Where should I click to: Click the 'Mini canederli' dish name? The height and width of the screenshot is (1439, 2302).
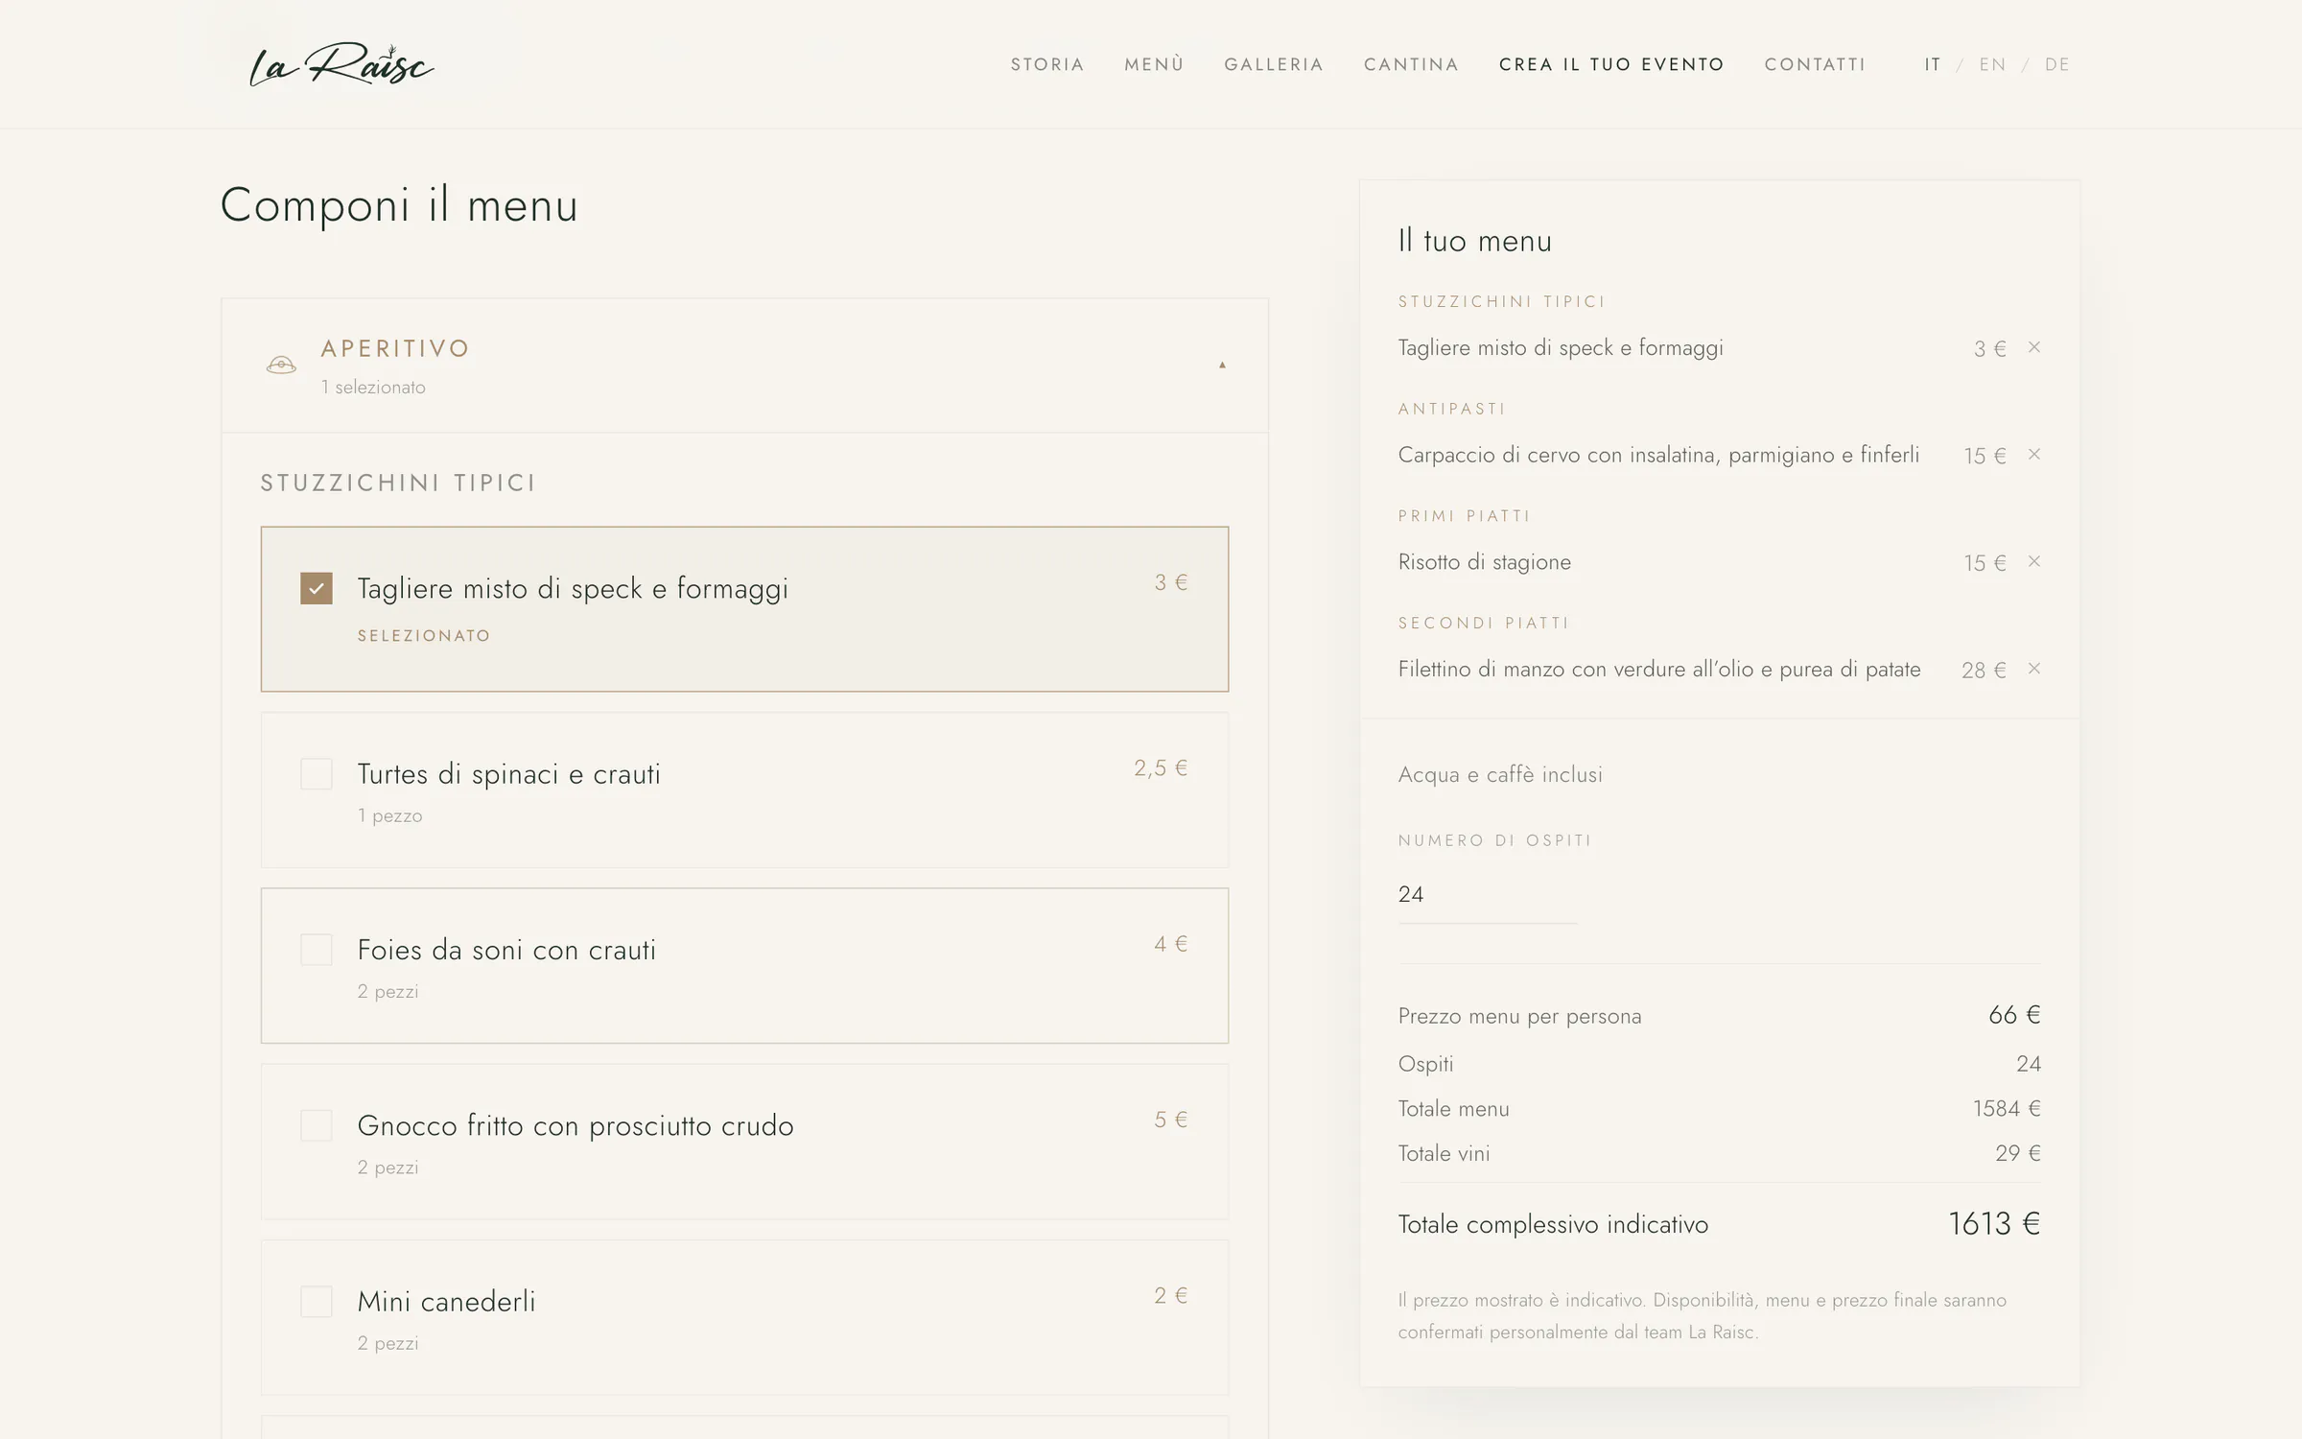pos(446,1302)
